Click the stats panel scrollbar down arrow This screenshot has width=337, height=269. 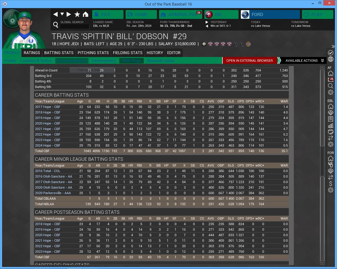click(x=322, y=263)
